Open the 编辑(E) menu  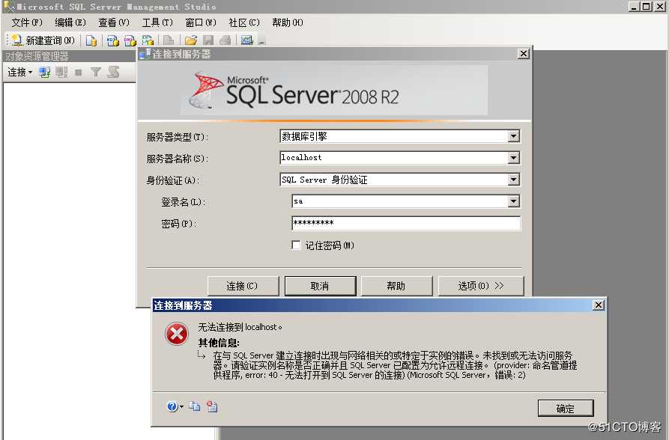tap(70, 22)
